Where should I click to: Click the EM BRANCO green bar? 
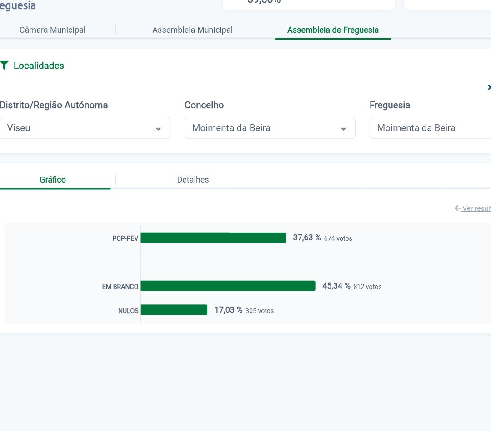point(227,286)
